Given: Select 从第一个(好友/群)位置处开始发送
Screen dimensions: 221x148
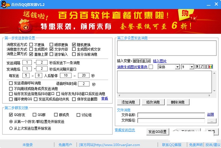Looking at the screenshot, I should [11, 122].
